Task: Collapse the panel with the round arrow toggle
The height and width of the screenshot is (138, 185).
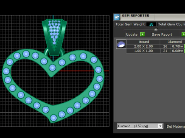Action: 156,30
